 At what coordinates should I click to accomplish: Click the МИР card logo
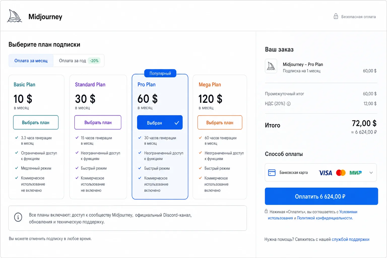coord(356,173)
